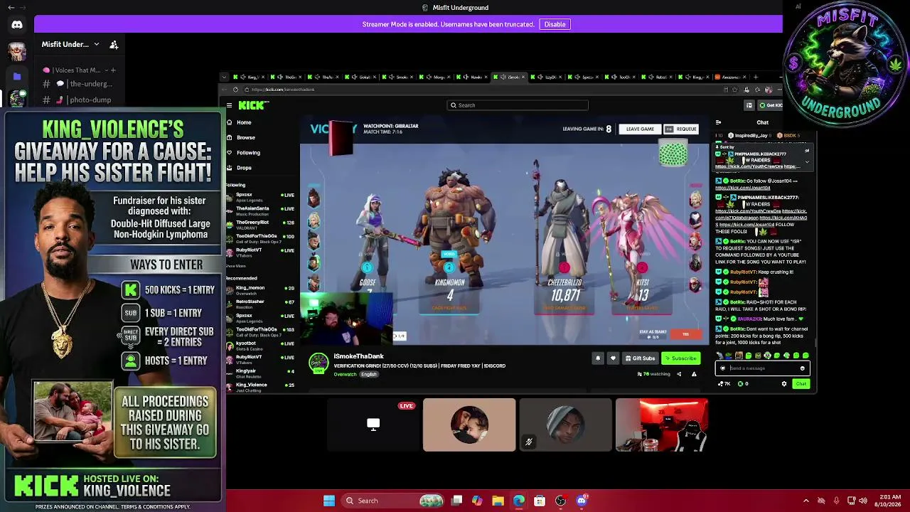
Task: Share the iSmokeThaDank stream
Action: pos(678,374)
